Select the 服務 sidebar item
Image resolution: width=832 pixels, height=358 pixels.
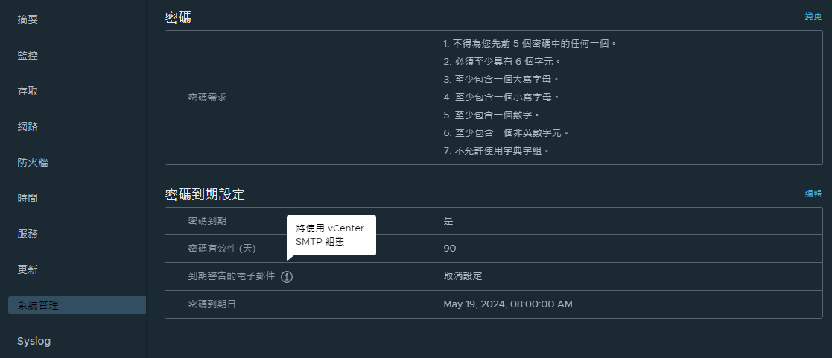[x=28, y=234]
